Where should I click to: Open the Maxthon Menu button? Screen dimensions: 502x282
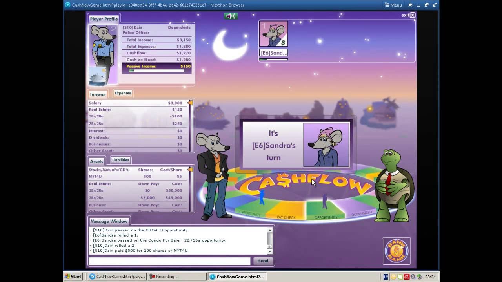pos(393,5)
